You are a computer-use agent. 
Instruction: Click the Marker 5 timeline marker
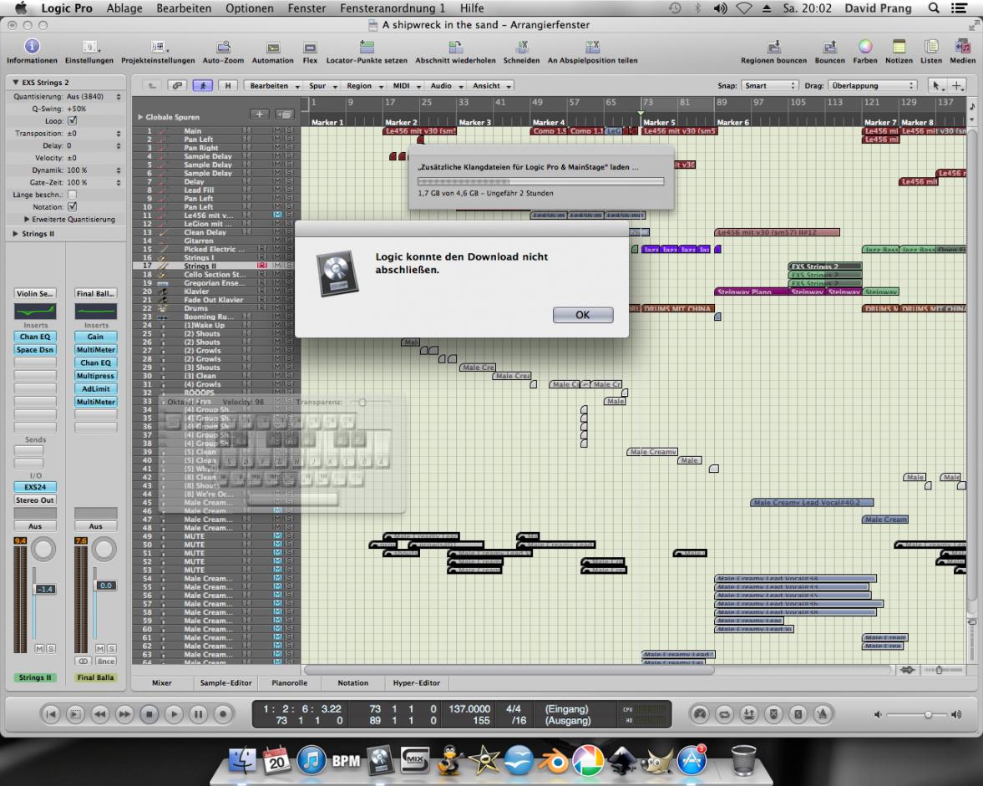(x=659, y=122)
